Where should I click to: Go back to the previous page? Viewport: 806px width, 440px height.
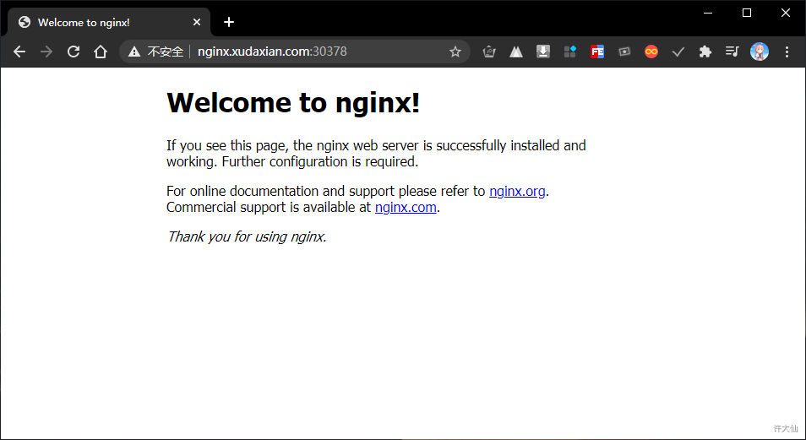(19, 52)
